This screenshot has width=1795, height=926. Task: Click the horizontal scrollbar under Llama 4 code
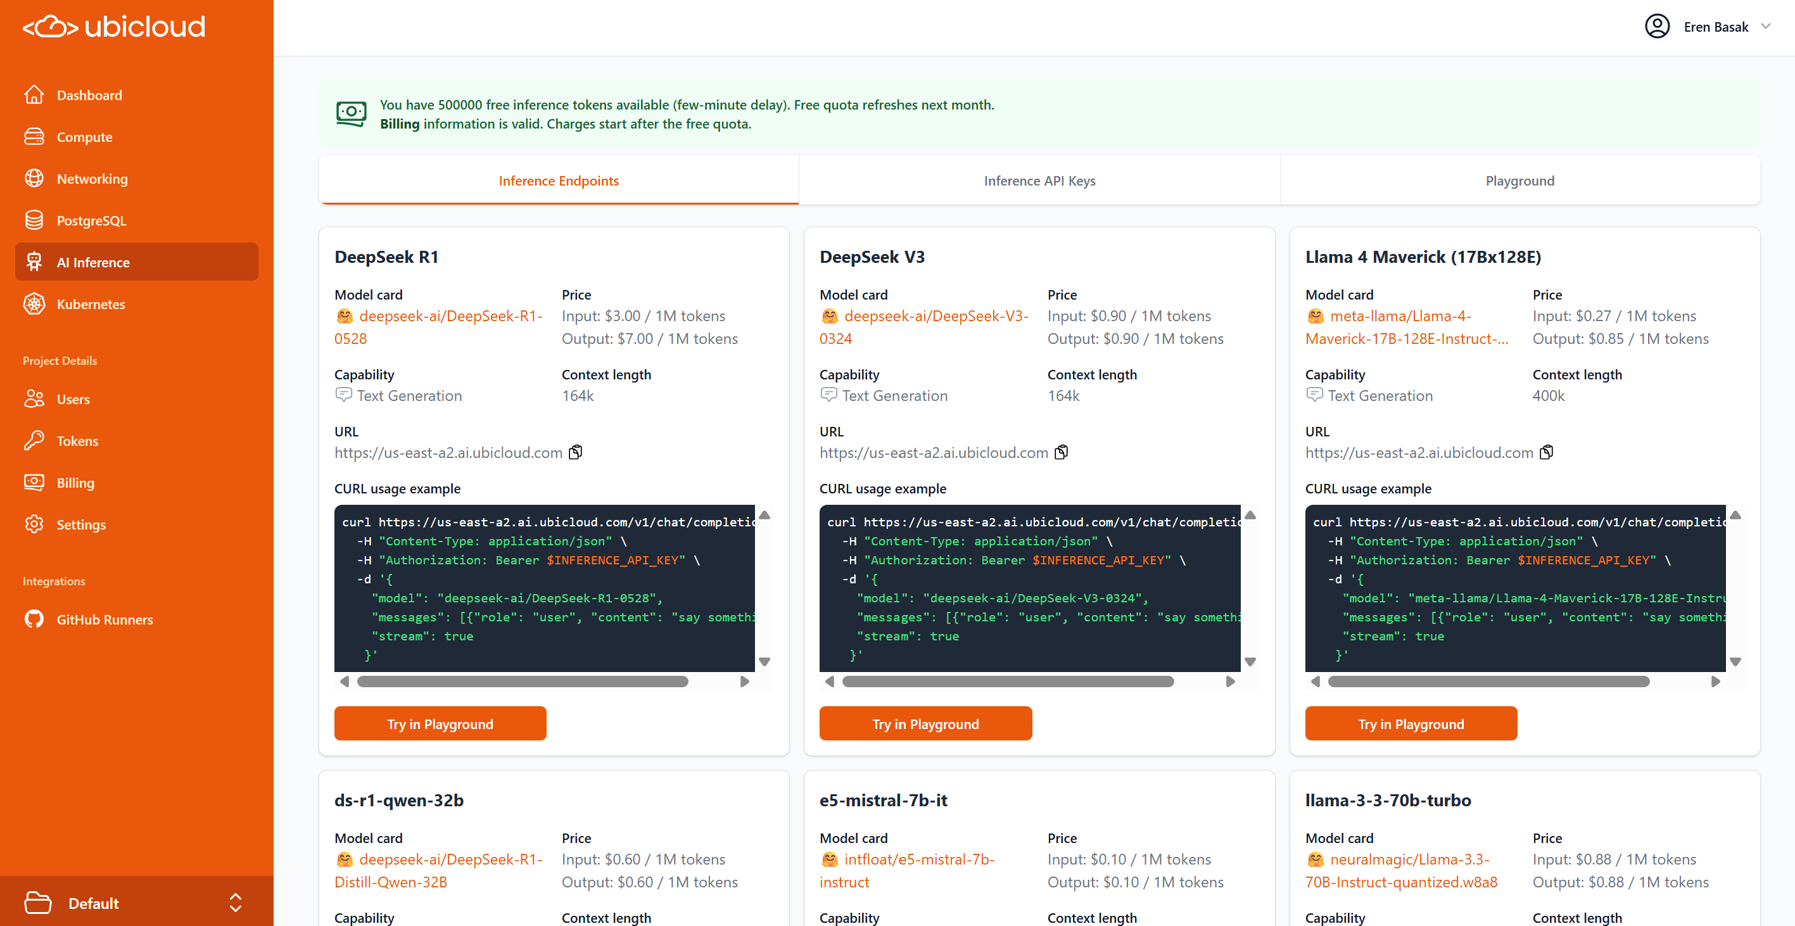[x=1488, y=682]
